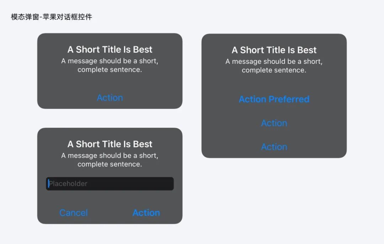Image resolution: width=384 pixels, height=244 pixels.
Task: Select the title of the three-button dialog
Action: 274,50
